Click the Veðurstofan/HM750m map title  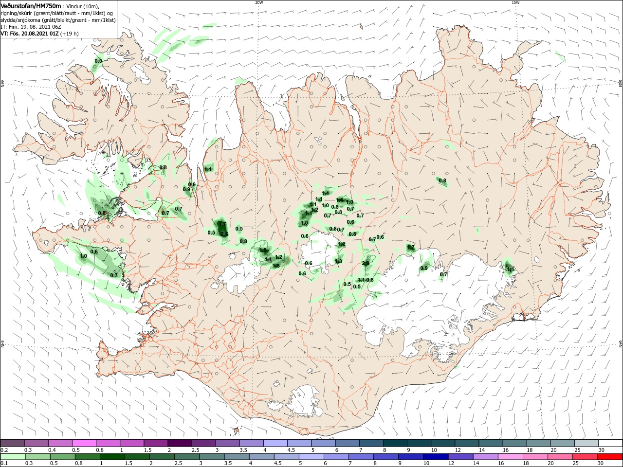tap(31, 6)
